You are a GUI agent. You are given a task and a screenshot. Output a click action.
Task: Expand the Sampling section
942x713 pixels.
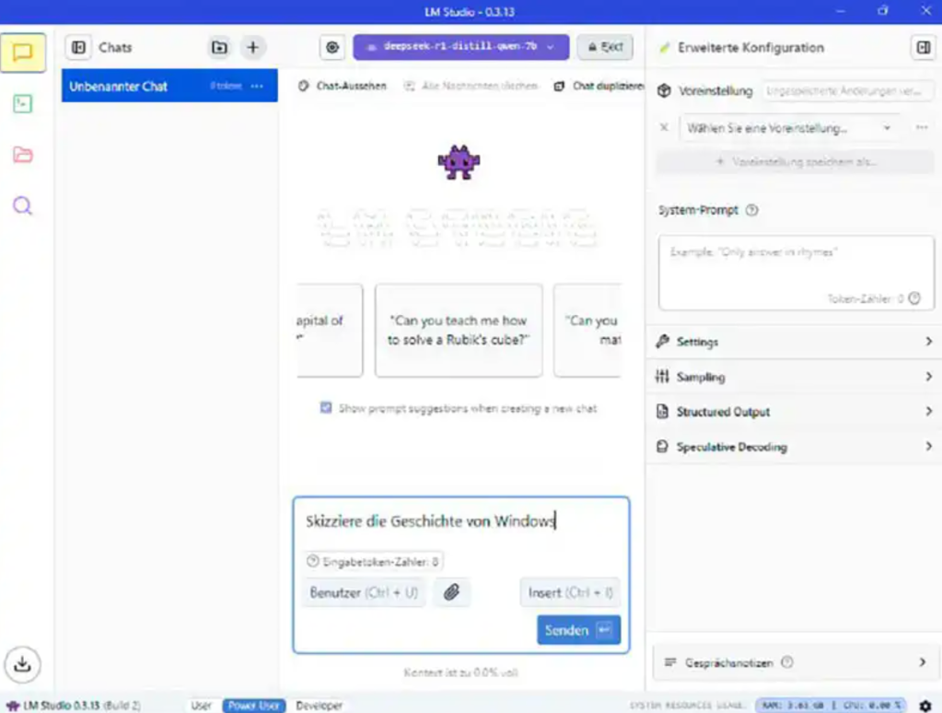pyautogui.click(x=793, y=377)
